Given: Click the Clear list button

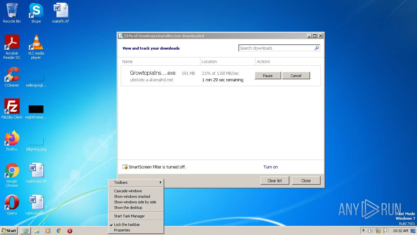Looking at the screenshot, I should coord(275,180).
